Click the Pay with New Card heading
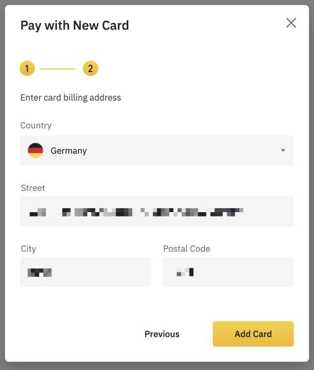This screenshot has height=370, width=314. click(x=75, y=26)
